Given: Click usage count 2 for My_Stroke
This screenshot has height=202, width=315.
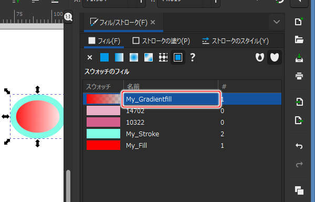Looking at the screenshot, I should click(222, 134).
